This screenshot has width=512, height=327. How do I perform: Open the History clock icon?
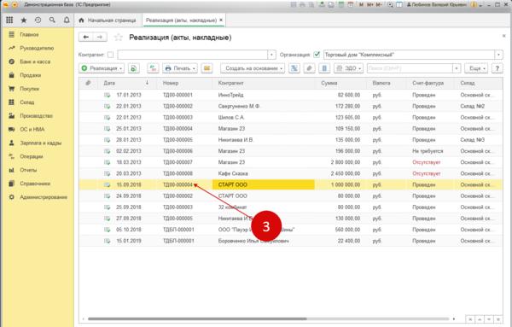click(x=38, y=20)
